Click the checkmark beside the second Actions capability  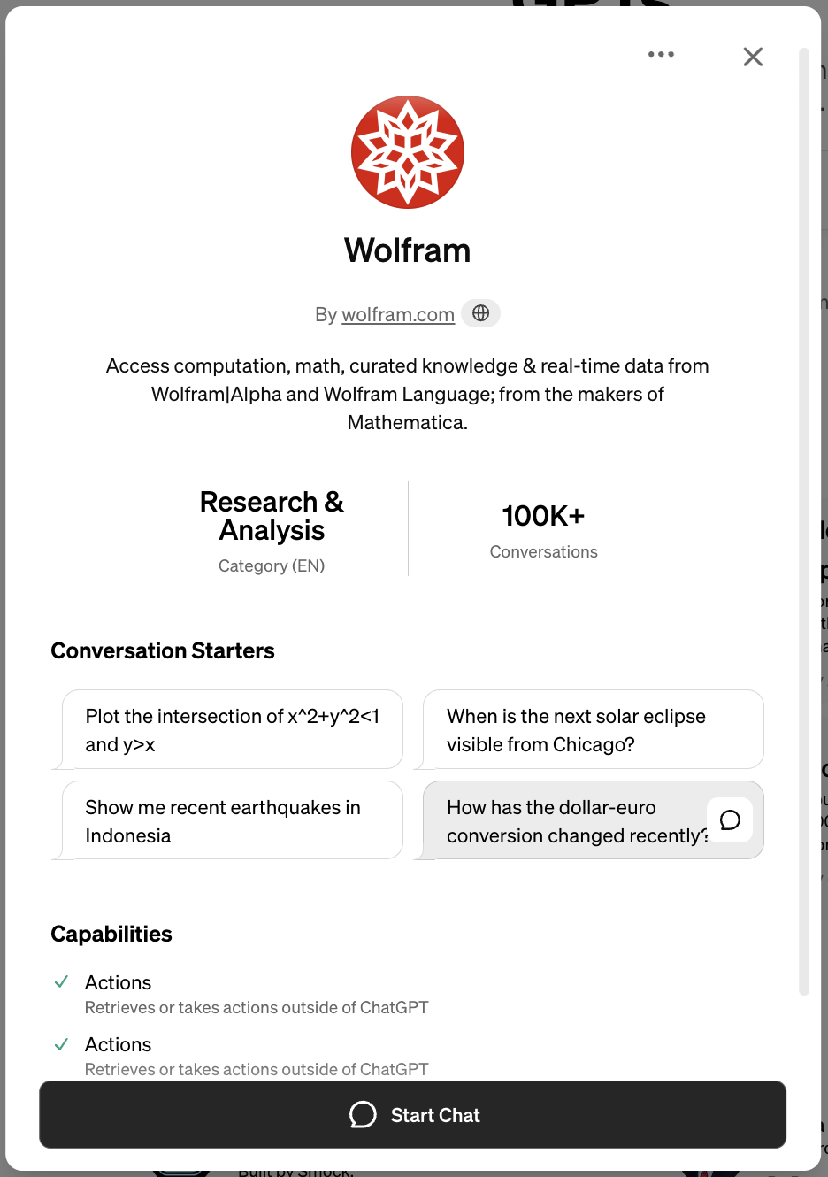click(x=61, y=1044)
